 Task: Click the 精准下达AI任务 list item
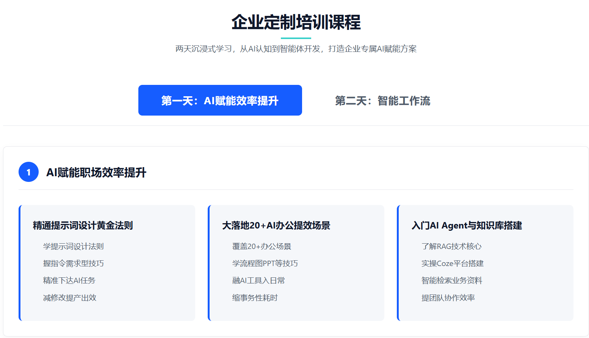click(x=69, y=280)
